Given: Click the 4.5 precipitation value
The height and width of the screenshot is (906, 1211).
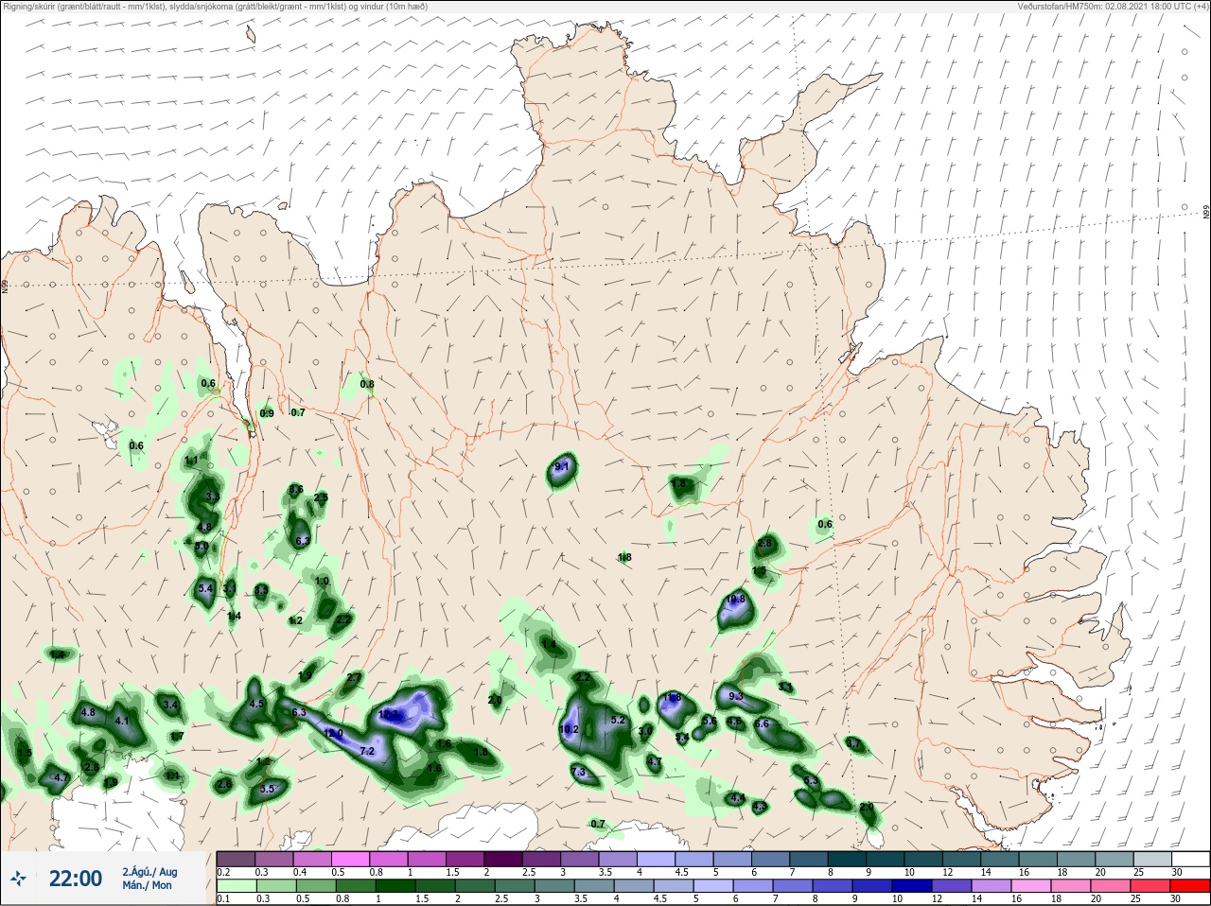Looking at the screenshot, I should point(255,704).
